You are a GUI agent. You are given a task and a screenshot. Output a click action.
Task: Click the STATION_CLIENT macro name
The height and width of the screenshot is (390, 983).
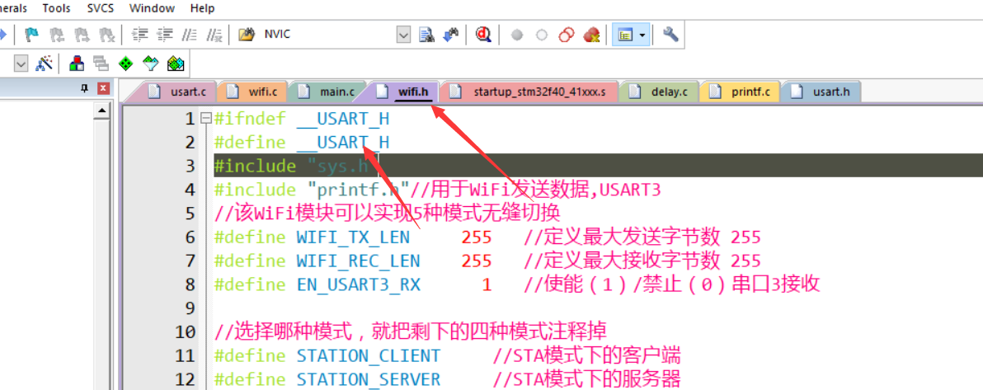coord(369,356)
